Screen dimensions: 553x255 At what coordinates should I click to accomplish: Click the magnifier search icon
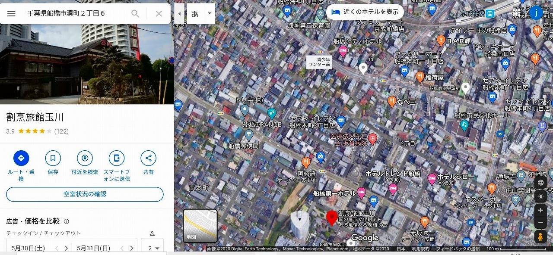click(135, 14)
